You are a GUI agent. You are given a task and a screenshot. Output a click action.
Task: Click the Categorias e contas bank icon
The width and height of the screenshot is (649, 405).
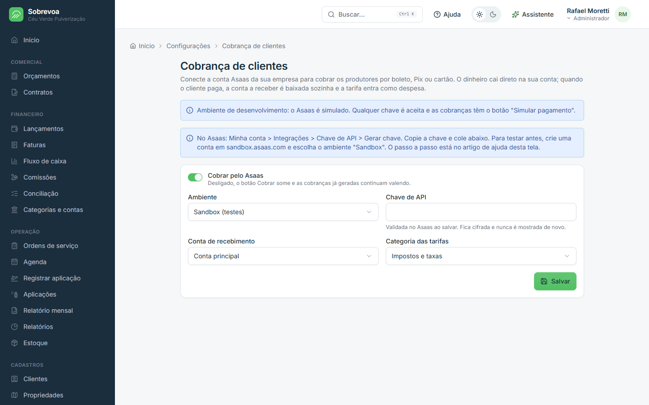click(14, 210)
